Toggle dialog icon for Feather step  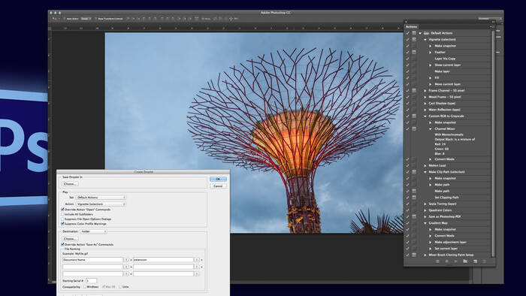pyautogui.click(x=414, y=53)
